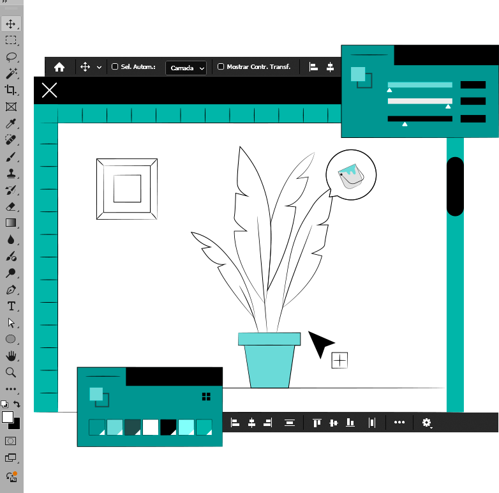
Task: Select the Frame tool
Action: (11, 107)
